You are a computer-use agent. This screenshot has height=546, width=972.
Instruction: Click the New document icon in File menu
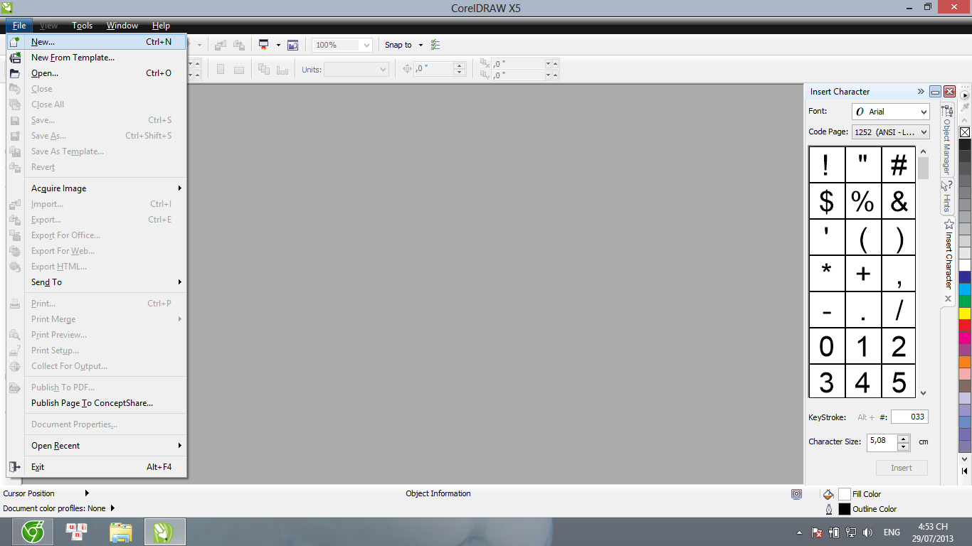click(x=15, y=42)
